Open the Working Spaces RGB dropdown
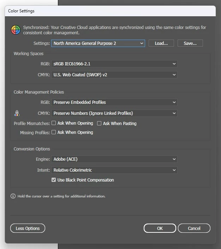221x249 pixels. pyautogui.click(x=114, y=64)
